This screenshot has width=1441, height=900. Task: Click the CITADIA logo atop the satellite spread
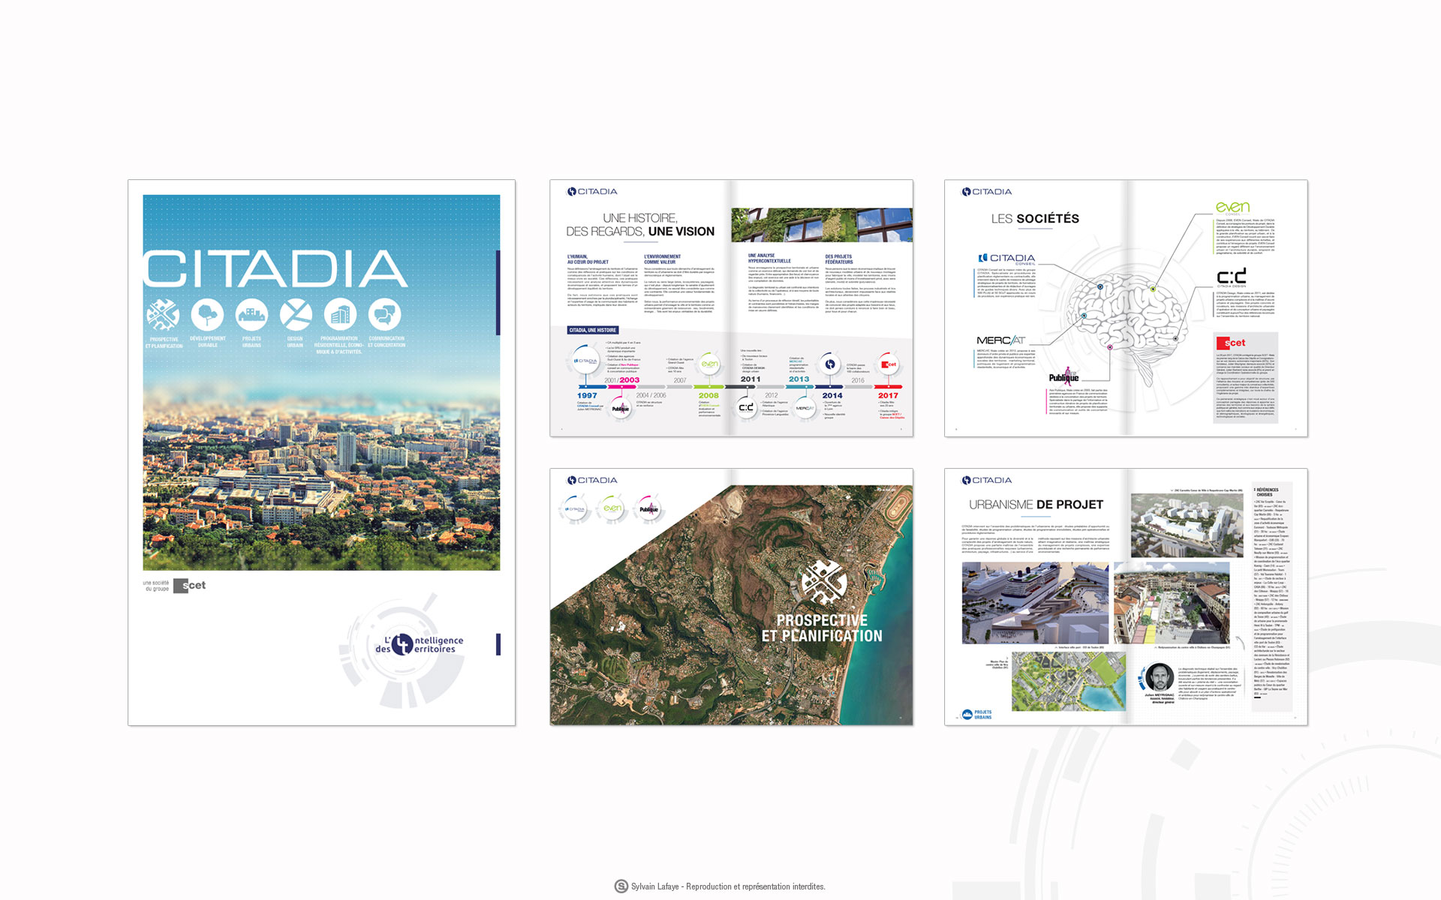pos(592,480)
